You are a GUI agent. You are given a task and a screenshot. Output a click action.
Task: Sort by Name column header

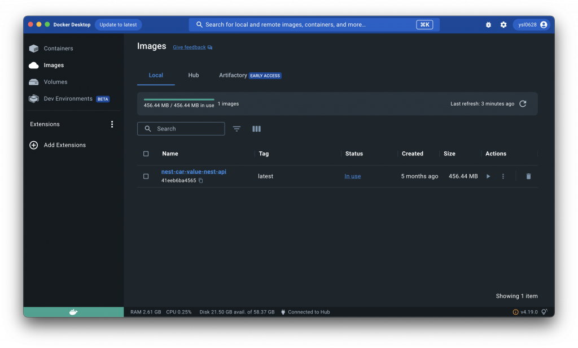pos(170,154)
